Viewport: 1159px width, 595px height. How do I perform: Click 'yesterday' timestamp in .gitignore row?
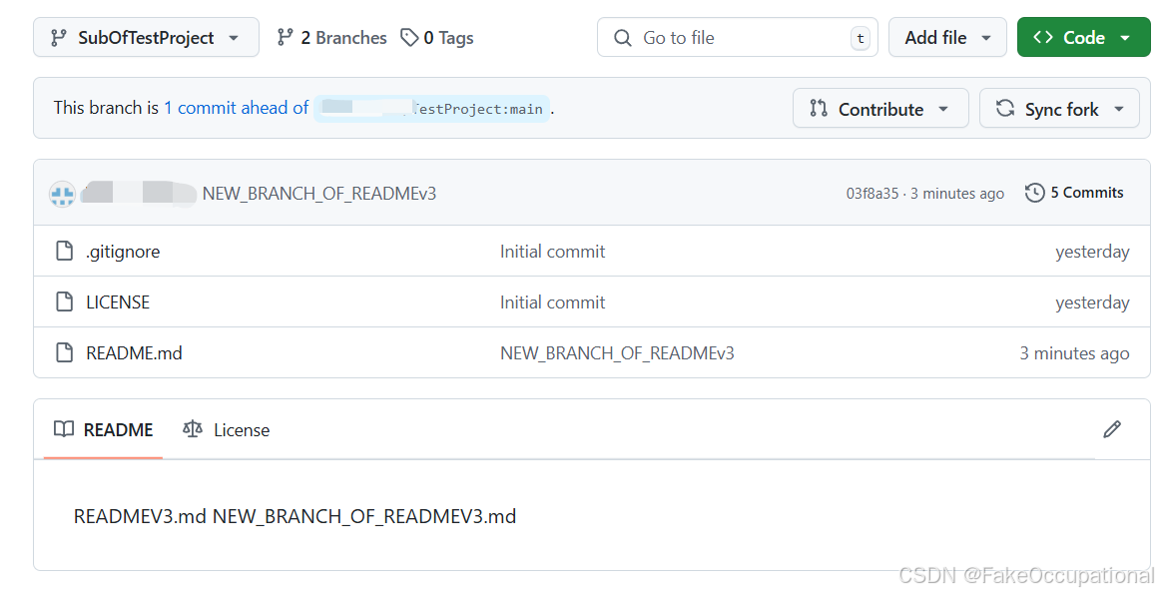[x=1092, y=252]
